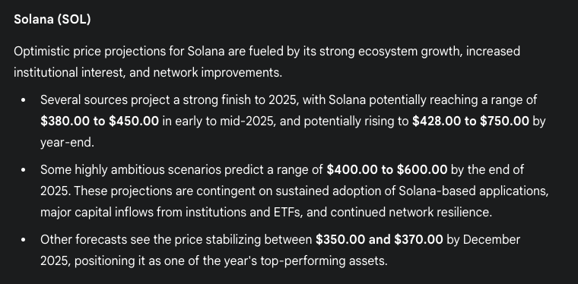This screenshot has width=578, height=284.
Task: Click the Solana (SOL) heading
Action: point(52,20)
